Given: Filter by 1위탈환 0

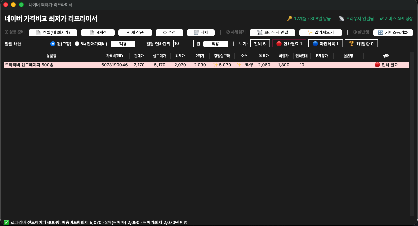Looking at the screenshot, I should 361,44.
